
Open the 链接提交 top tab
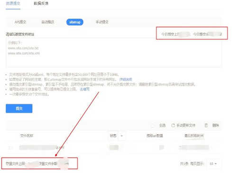13,3
